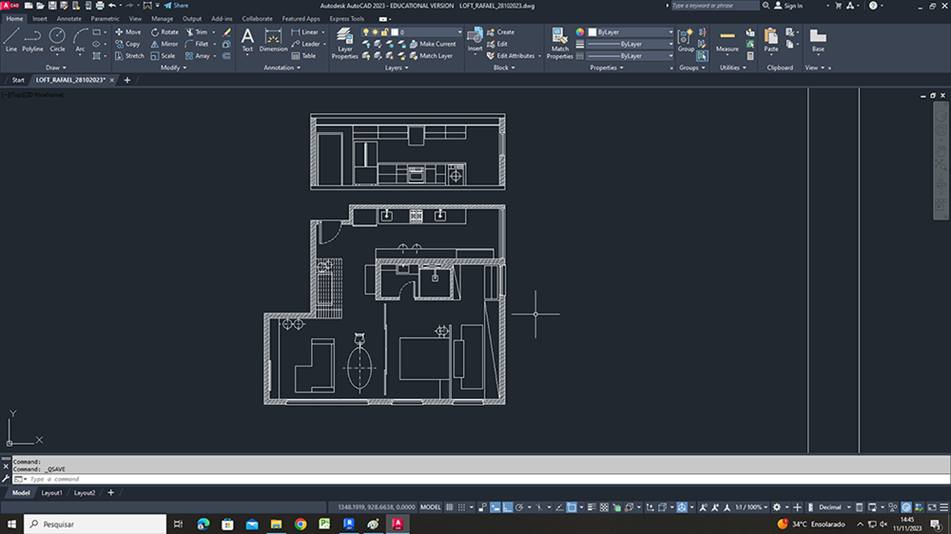Expand the Annotation panel dropdown
Screen dimensions: 951x534
click(282, 67)
